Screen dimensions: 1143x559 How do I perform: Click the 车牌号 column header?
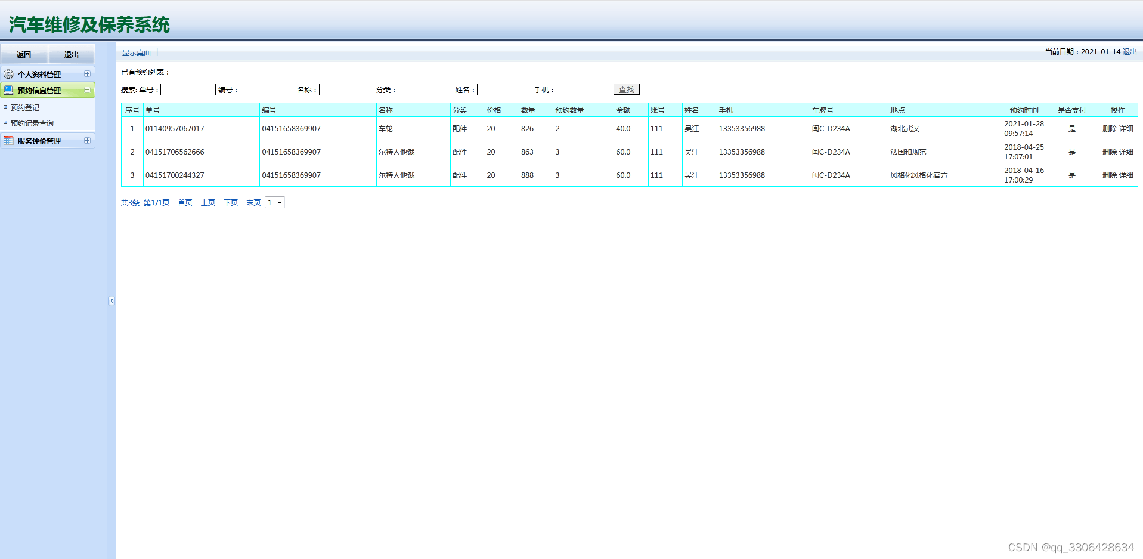point(823,110)
